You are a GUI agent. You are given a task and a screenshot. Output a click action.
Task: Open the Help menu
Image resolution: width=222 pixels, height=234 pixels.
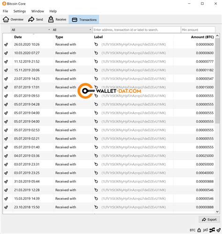53,11
